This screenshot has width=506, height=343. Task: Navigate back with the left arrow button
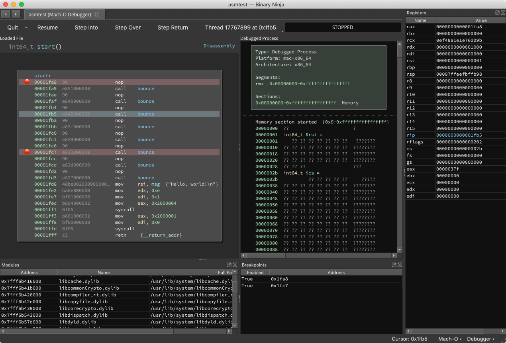(x=6, y=14)
